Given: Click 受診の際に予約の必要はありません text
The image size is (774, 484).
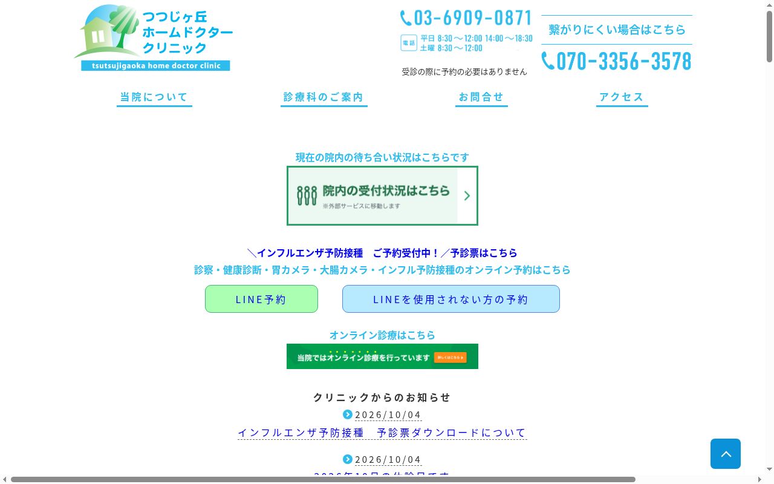Looking at the screenshot, I should coord(464,71).
